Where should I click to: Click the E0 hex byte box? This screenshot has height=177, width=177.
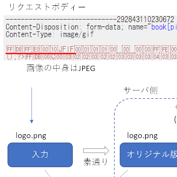point(36,49)
